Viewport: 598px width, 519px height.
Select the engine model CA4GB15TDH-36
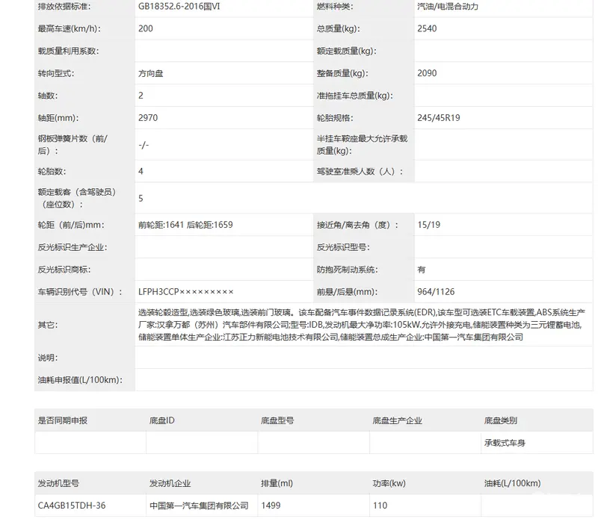tap(72, 506)
